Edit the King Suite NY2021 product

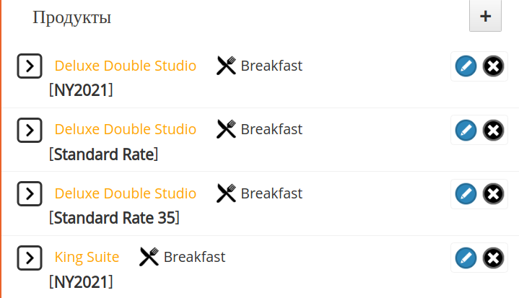pyautogui.click(x=466, y=258)
